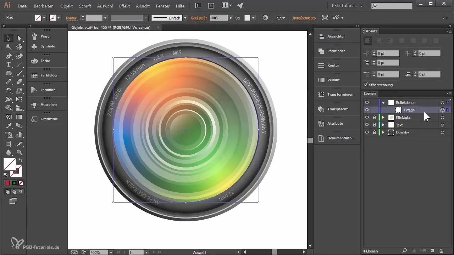This screenshot has width=454, height=255.
Task: Select the Type tool
Action: point(9,64)
